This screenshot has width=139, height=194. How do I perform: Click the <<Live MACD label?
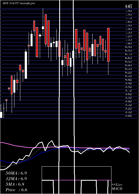point(117,187)
